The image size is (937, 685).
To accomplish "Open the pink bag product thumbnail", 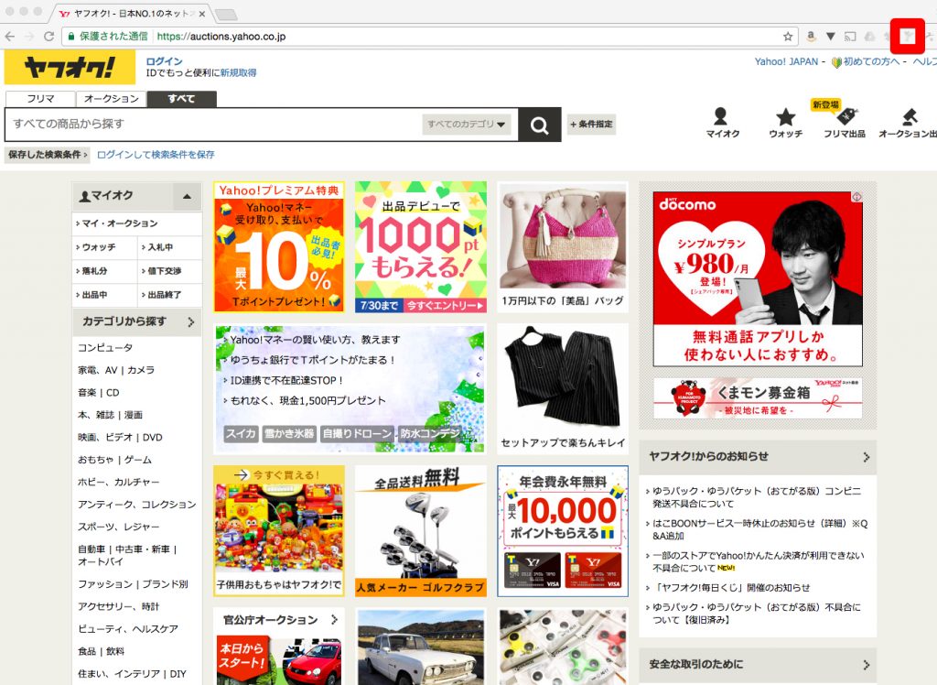I will [x=563, y=238].
